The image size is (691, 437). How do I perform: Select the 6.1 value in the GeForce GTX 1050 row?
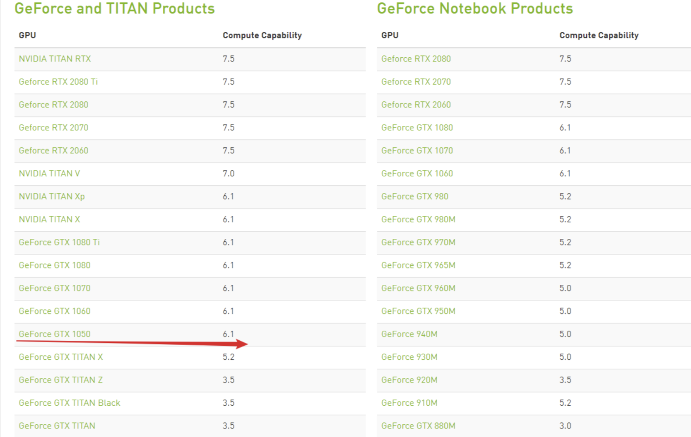pos(228,334)
